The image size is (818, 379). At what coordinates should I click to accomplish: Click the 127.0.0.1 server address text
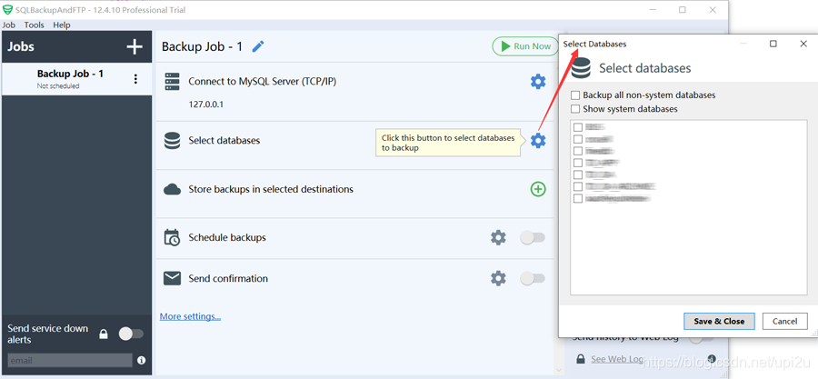tap(206, 105)
